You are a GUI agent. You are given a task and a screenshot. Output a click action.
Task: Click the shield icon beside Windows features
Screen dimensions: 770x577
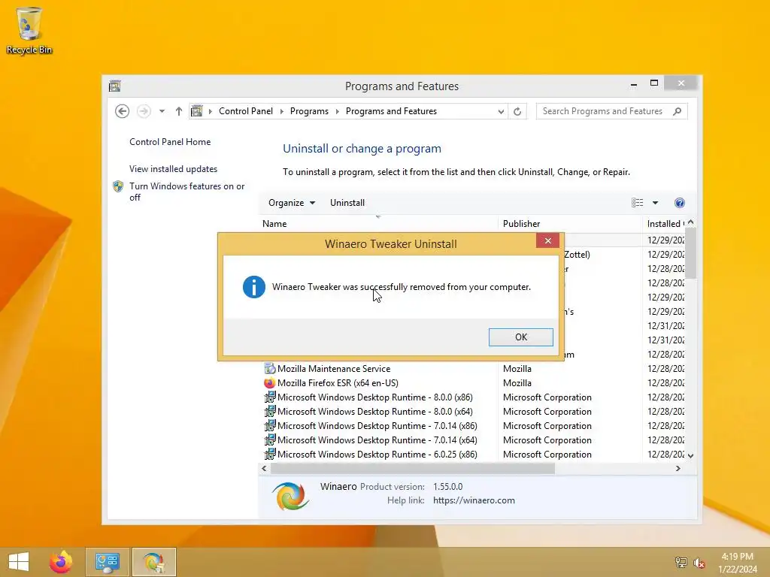(118, 186)
